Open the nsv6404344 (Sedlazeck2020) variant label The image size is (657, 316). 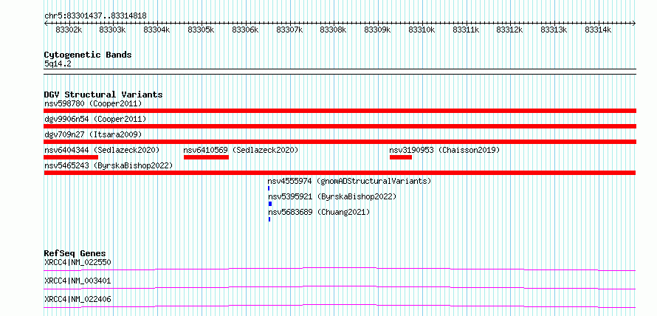pos(102,150)
